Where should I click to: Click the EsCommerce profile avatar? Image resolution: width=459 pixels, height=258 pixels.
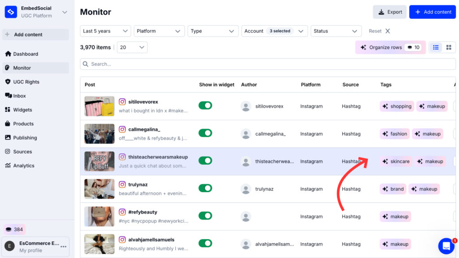point(10,246)
